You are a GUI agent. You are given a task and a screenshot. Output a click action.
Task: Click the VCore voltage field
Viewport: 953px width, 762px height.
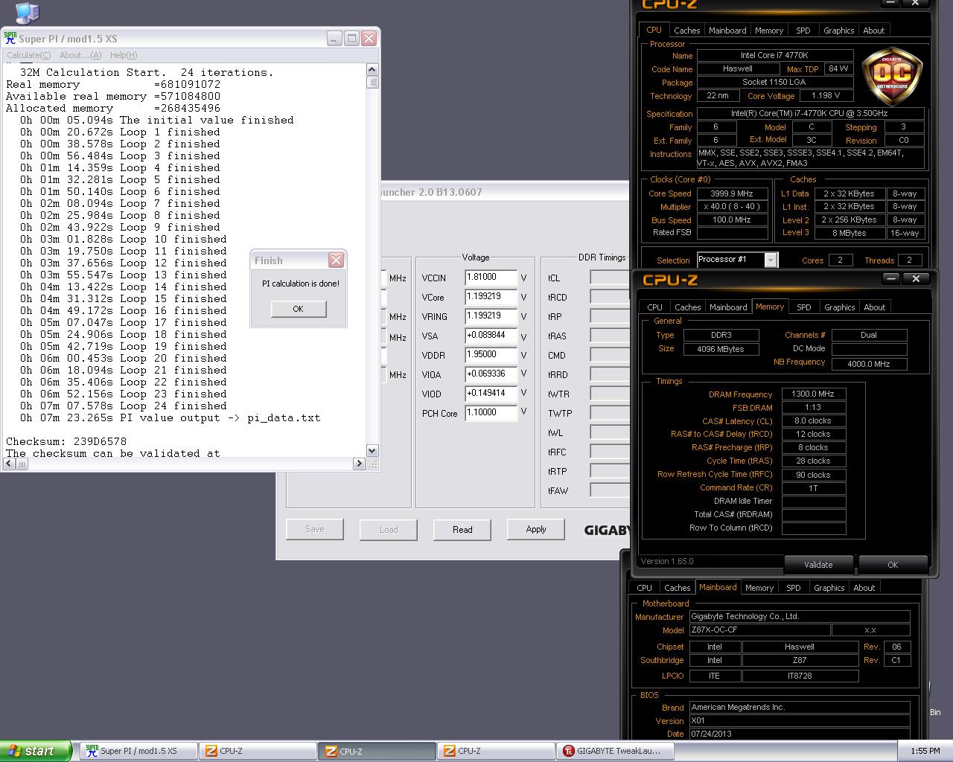(491, 298)
